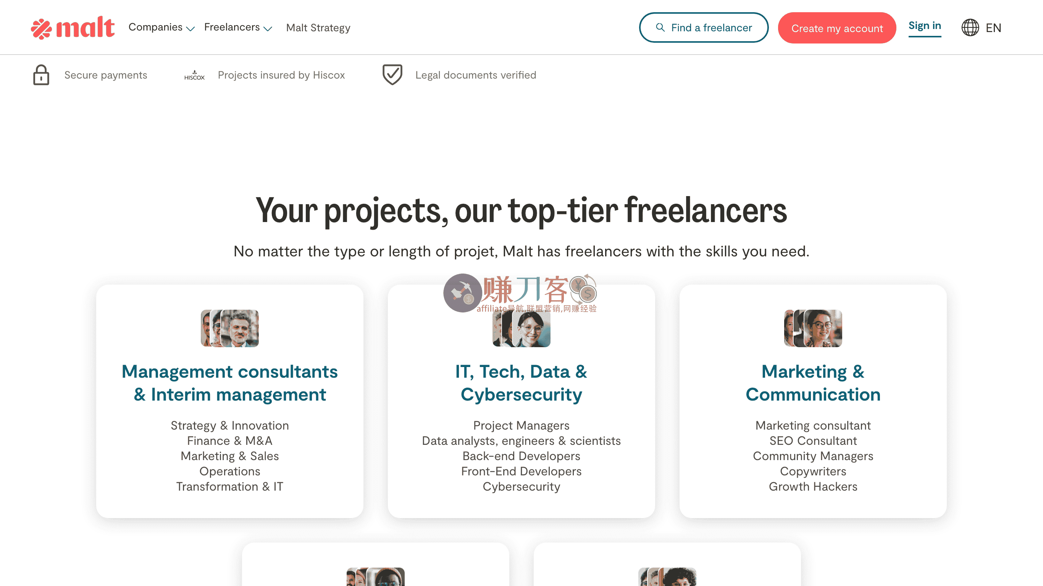Click the IT, Tech, Data avatar group
The image size is (1043, 586).
[521, 329]
